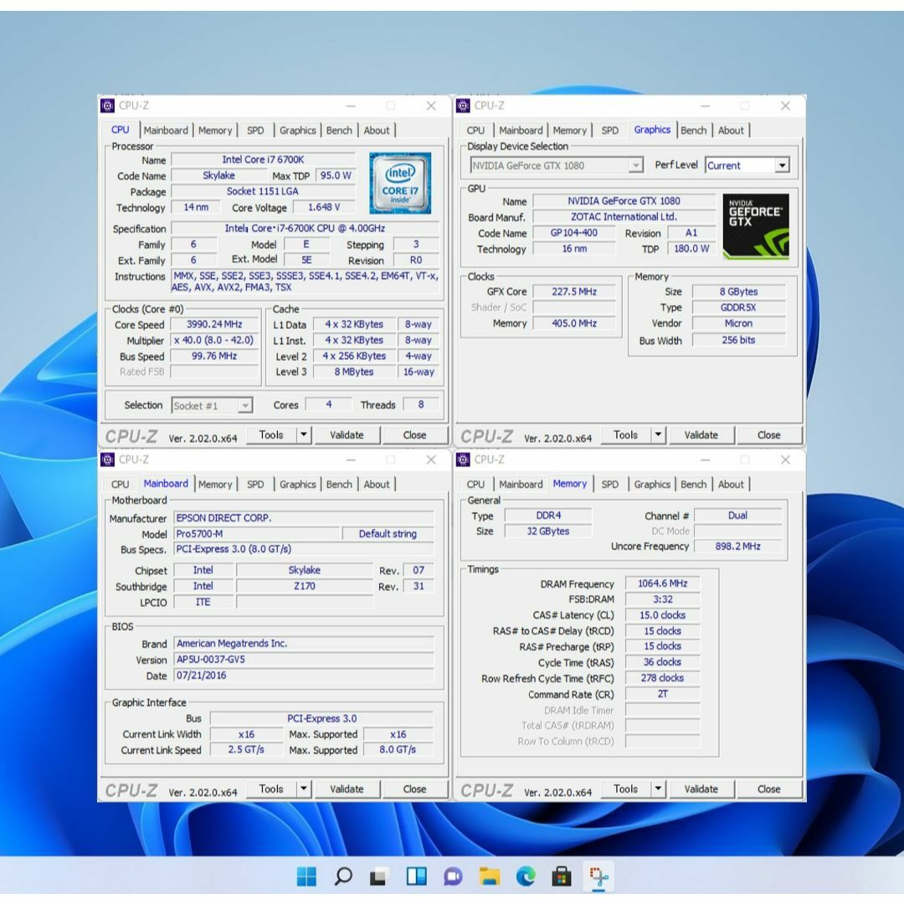Click Current Link Speed 2.5 GT/s
Screen dimensions: 904x904
(x=246, y=749)
